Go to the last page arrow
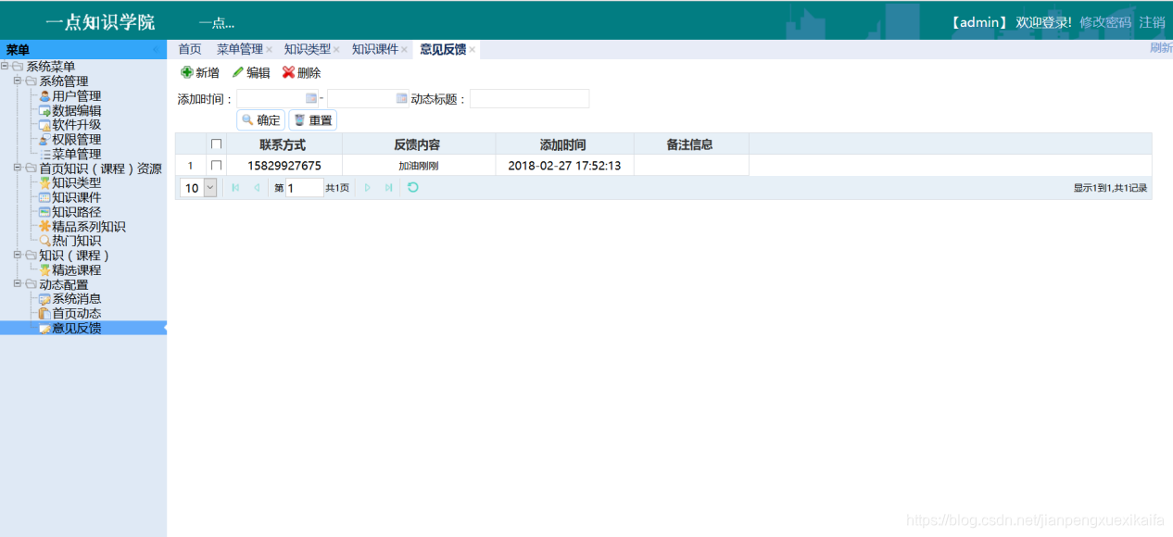 388,187
